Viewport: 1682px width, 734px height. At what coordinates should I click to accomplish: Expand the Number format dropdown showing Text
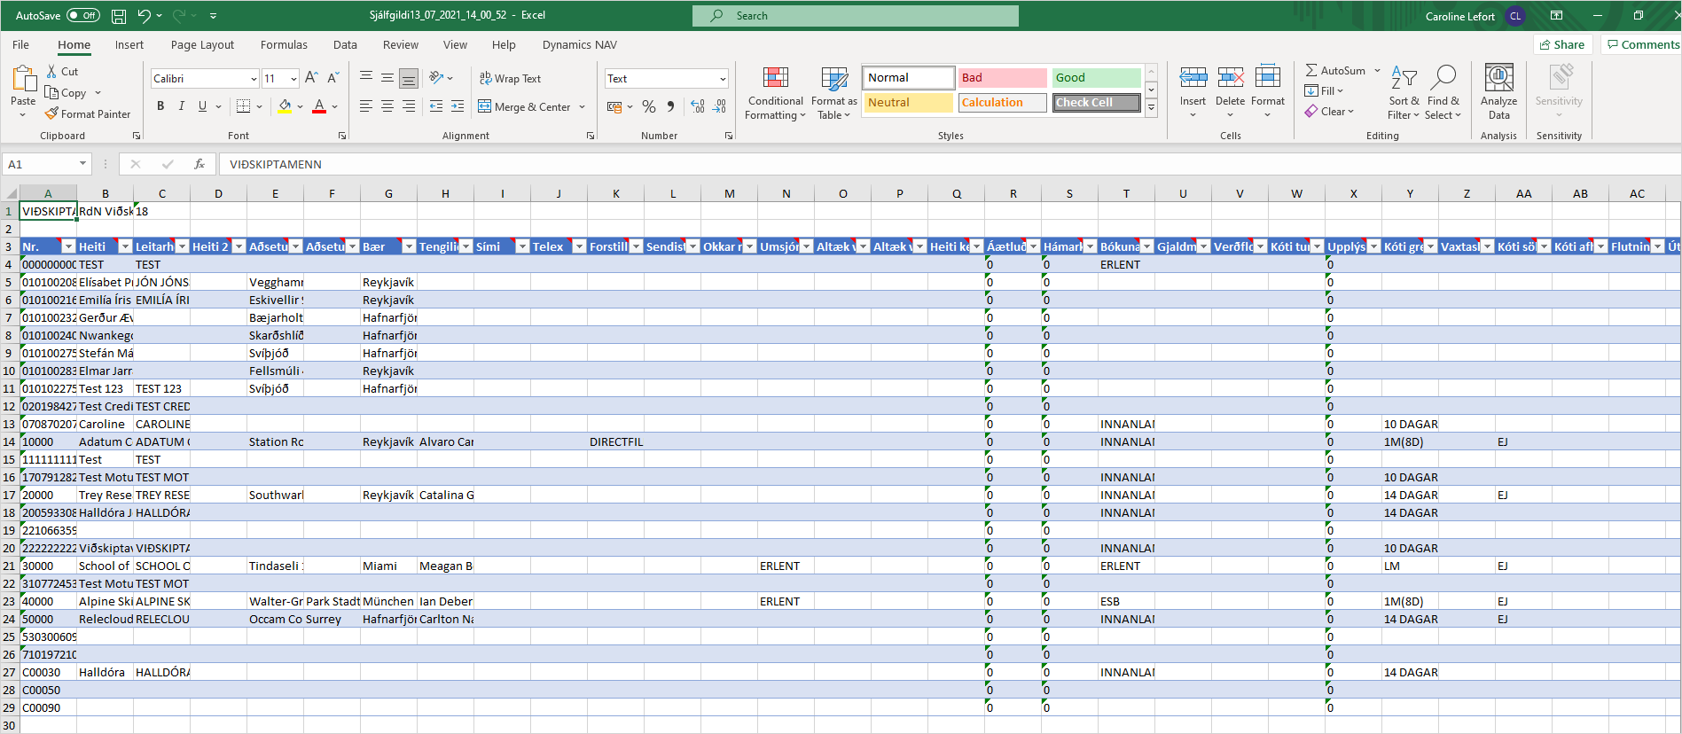point(723,79)
